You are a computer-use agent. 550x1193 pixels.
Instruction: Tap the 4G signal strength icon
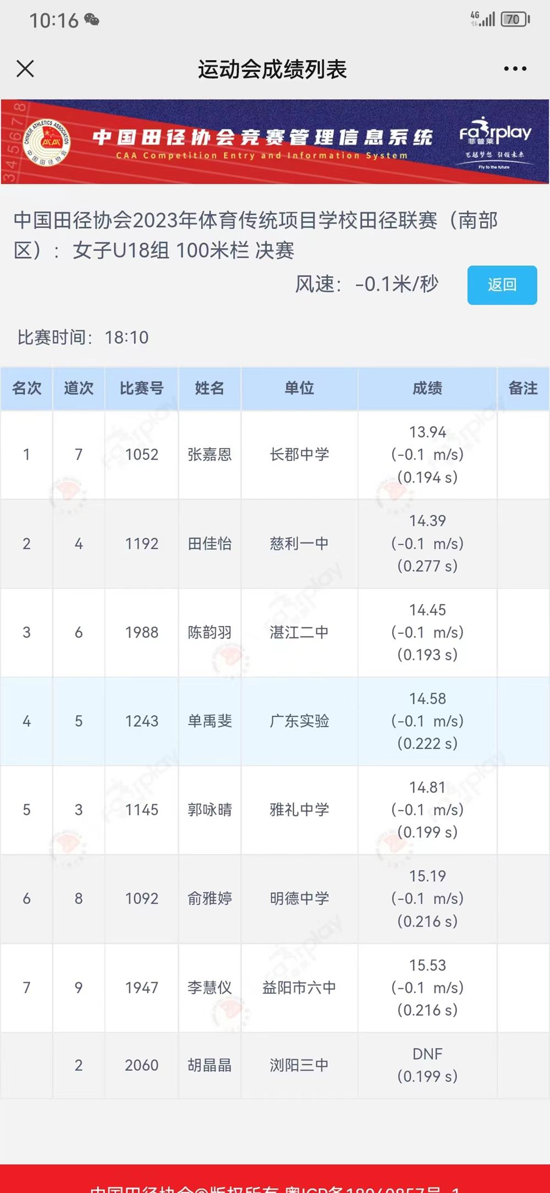483,19
